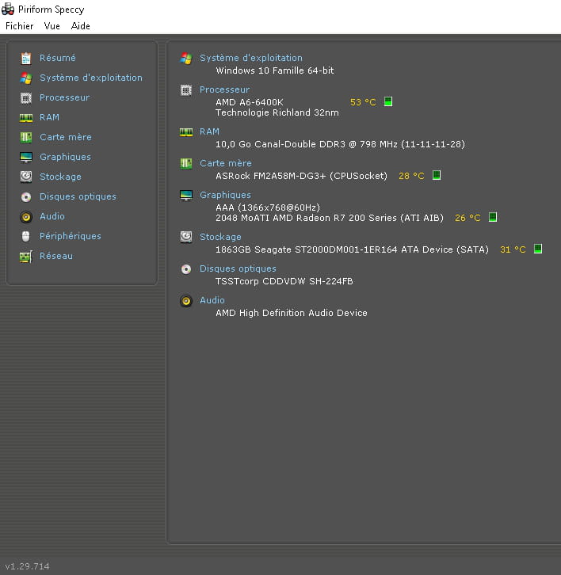Click the Réseau network card icon in sidebar
The width and height of the screenshot is (561, 575).
tap(26, 257)
